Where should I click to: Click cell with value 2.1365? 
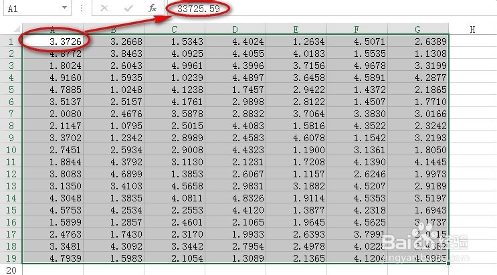tap(296, 258)
